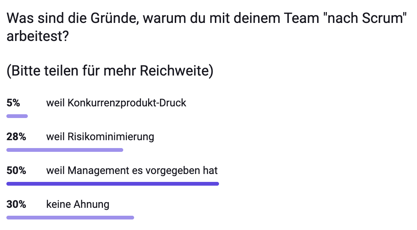This screenshot has height=230, width=417.
Task: Click the 28% result bar
Action: pos(65,150)
